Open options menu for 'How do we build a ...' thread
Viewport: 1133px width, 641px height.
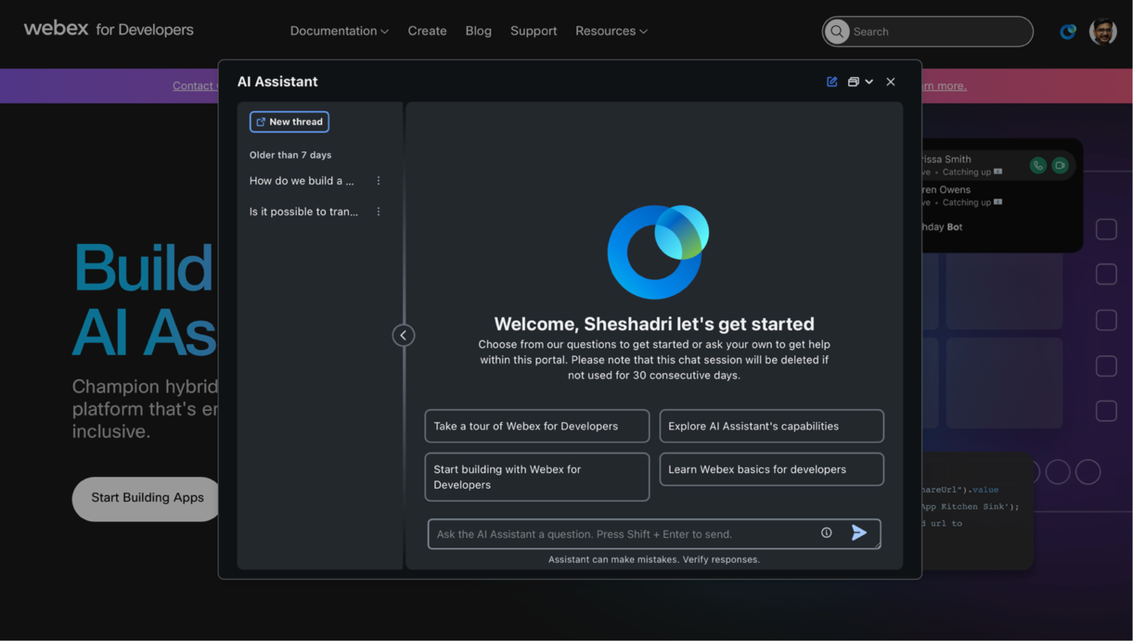click(x=378, y=181)
